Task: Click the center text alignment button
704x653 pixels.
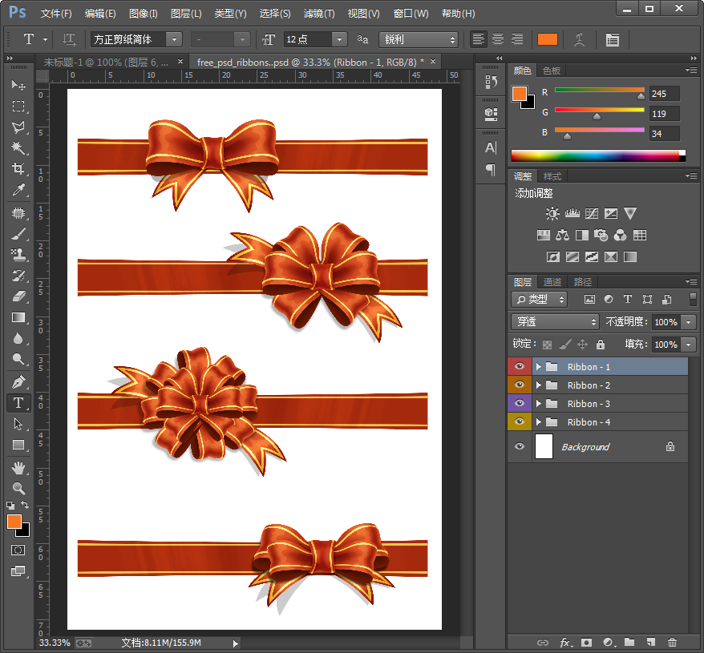Action: click(x=498, y=39)
